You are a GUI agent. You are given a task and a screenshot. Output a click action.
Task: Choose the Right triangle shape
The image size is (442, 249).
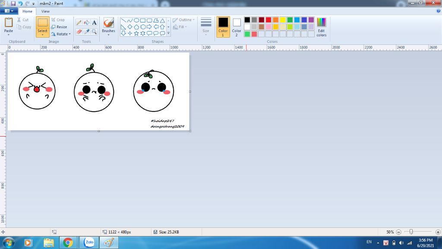click(x=123, y=27)
